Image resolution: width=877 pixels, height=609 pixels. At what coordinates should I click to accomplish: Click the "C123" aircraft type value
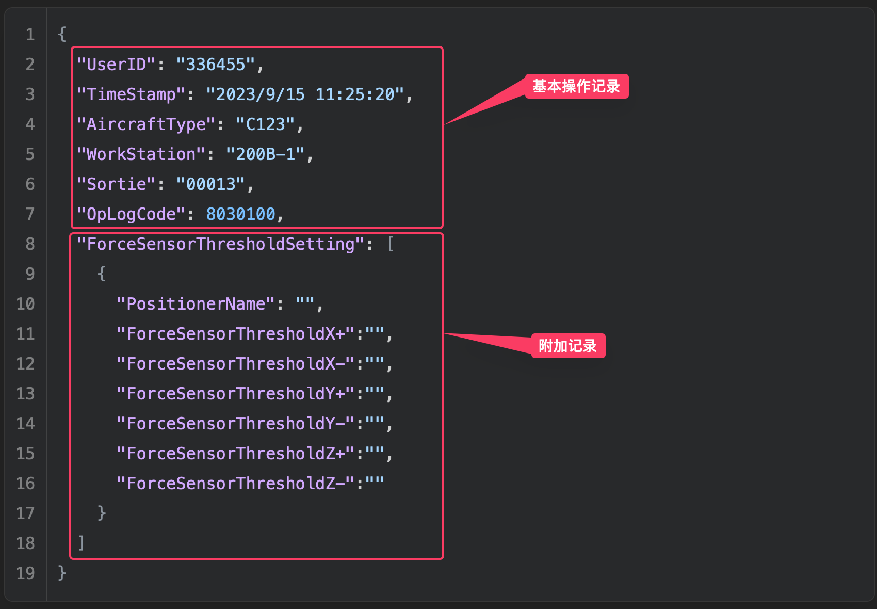pos(265,124)
